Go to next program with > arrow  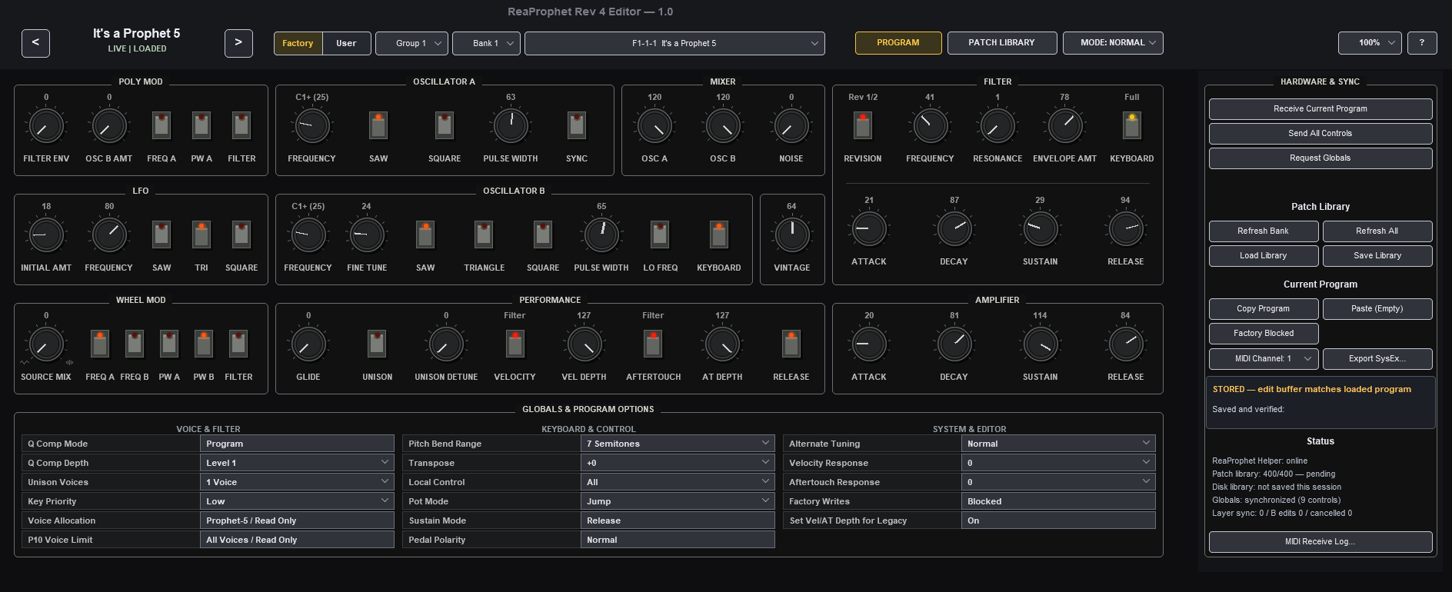coord(238,43)
